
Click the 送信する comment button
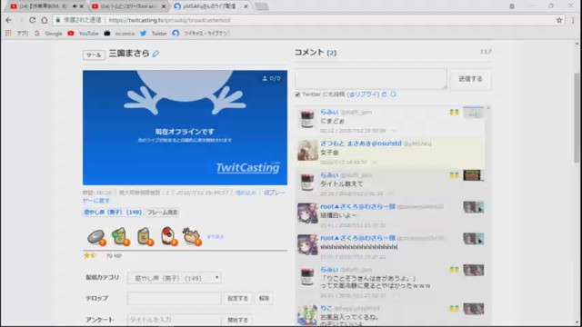pyautogui.click(x=470, y=79)
